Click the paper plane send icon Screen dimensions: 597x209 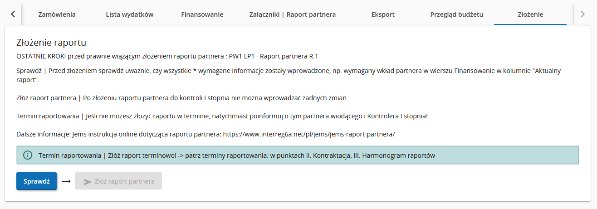(88, 181)
